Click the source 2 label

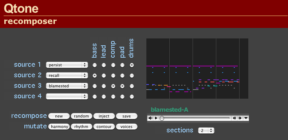28,75
